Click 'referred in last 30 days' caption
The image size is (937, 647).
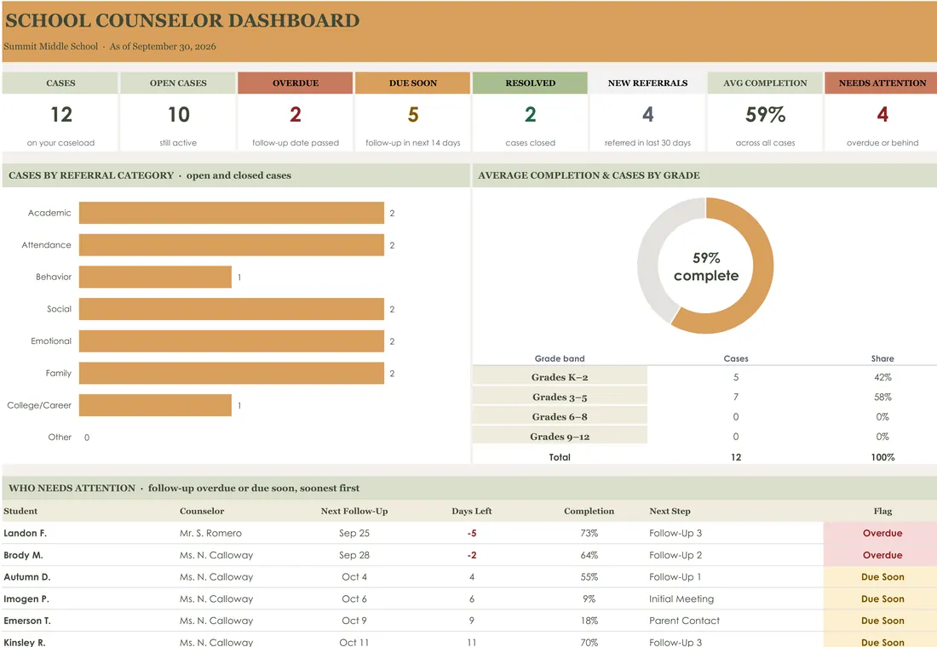point(647,143)
